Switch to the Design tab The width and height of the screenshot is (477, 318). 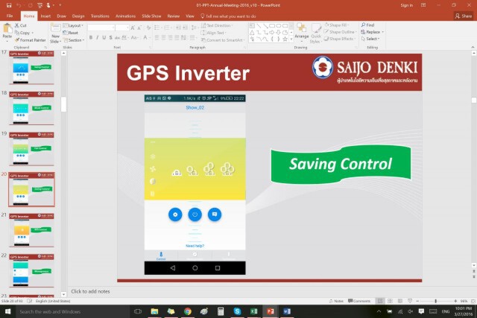point(78,16)
